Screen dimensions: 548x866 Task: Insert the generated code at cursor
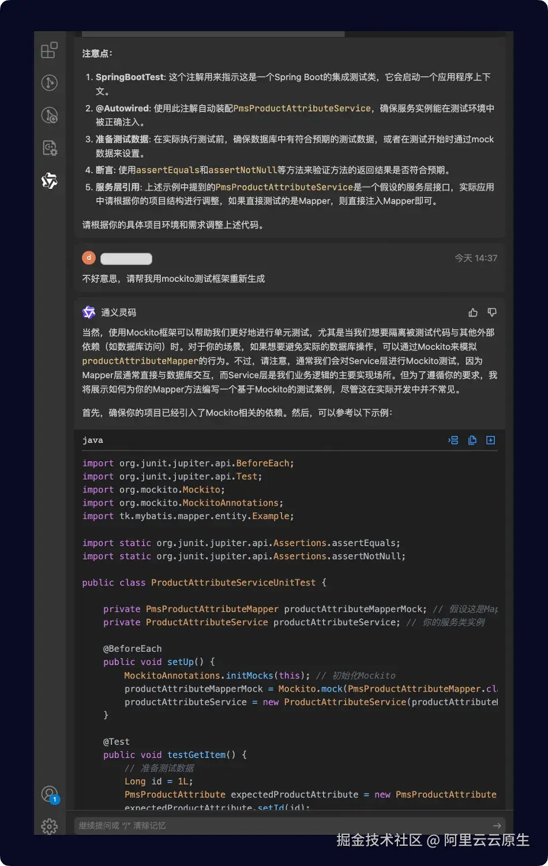[453, 440]
